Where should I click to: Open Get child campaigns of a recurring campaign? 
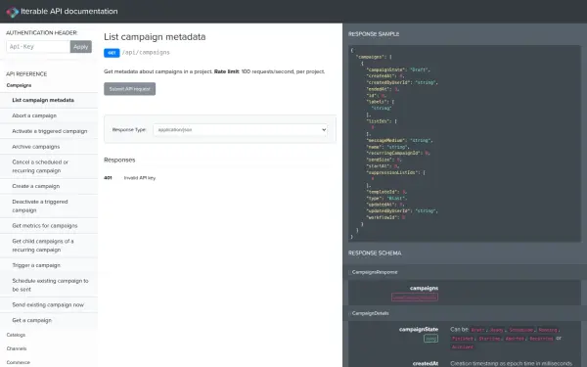click(x=49, y=246)
